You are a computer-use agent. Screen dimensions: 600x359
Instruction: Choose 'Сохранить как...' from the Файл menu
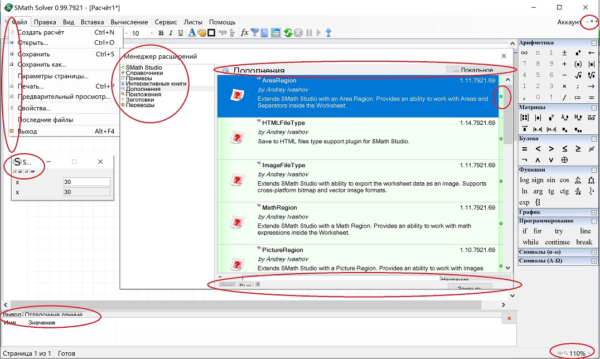pos(42,65)
